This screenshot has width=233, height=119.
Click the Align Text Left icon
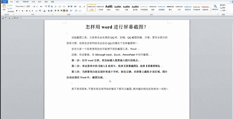[55, 11]
